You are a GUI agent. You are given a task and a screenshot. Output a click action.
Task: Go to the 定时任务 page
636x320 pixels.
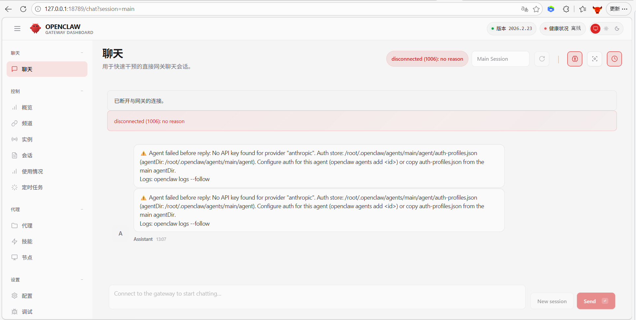[x=32, y=187]
